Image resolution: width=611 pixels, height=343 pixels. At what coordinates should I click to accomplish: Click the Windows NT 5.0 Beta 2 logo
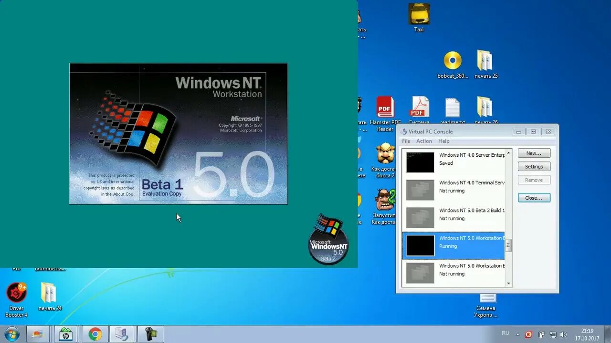pyautogui.click(x=328, y=239)
